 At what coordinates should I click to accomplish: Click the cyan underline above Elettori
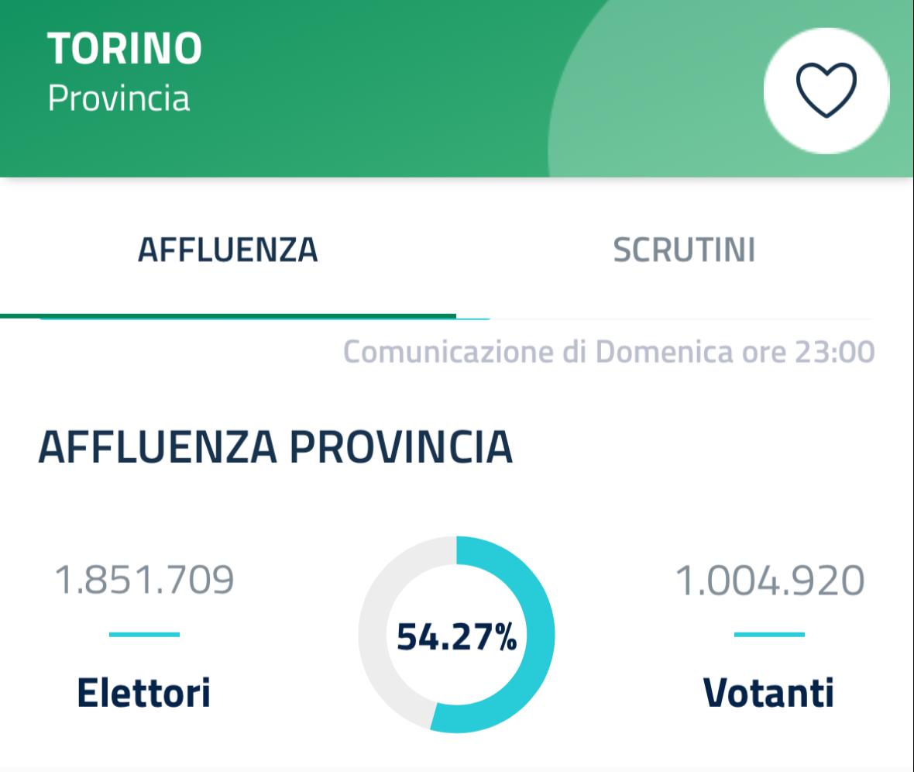144,635
